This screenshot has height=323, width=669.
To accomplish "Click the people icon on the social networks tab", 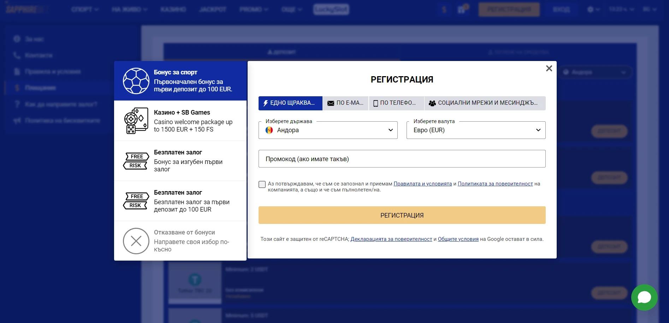I will (x=432, y=103).
